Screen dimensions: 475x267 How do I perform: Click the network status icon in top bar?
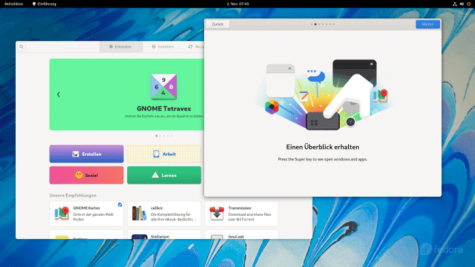[455, 4]
